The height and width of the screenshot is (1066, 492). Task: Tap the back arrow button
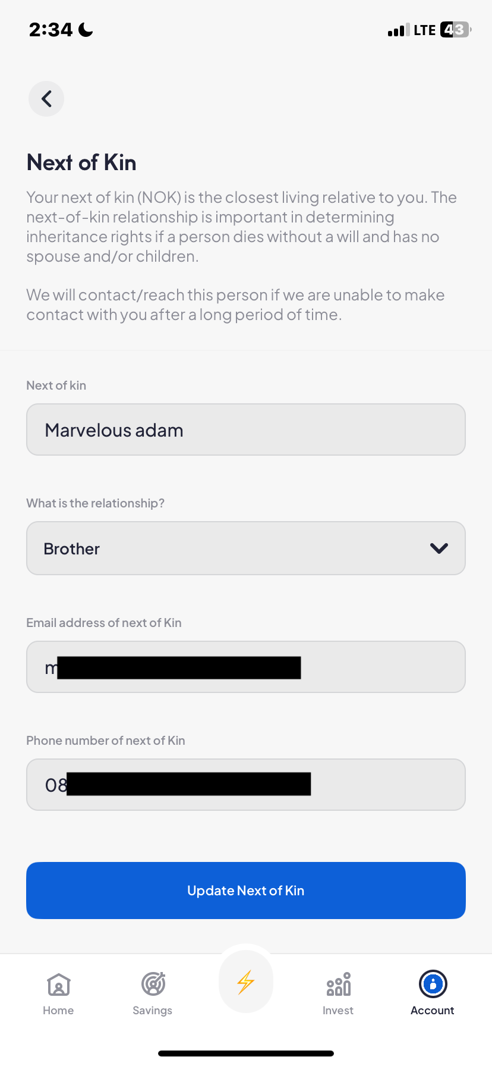(x=46, y=99)
